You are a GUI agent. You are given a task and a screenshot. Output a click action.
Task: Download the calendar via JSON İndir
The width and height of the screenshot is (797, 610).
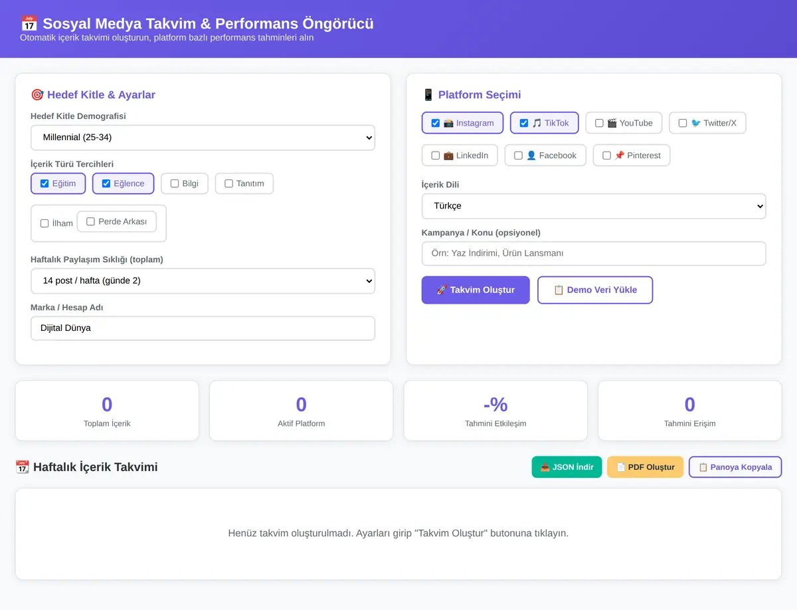click(567, 467)
